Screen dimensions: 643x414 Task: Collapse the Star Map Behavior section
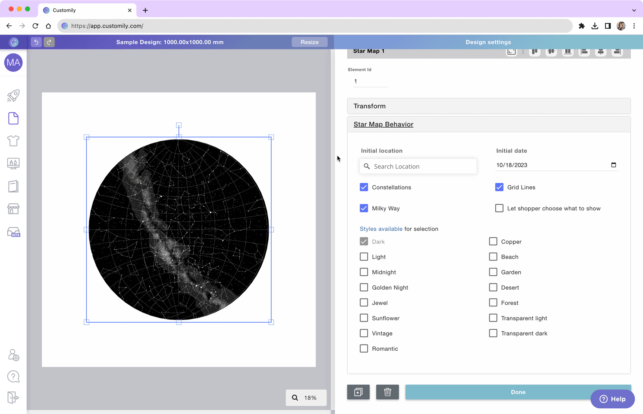coord(383,124)
